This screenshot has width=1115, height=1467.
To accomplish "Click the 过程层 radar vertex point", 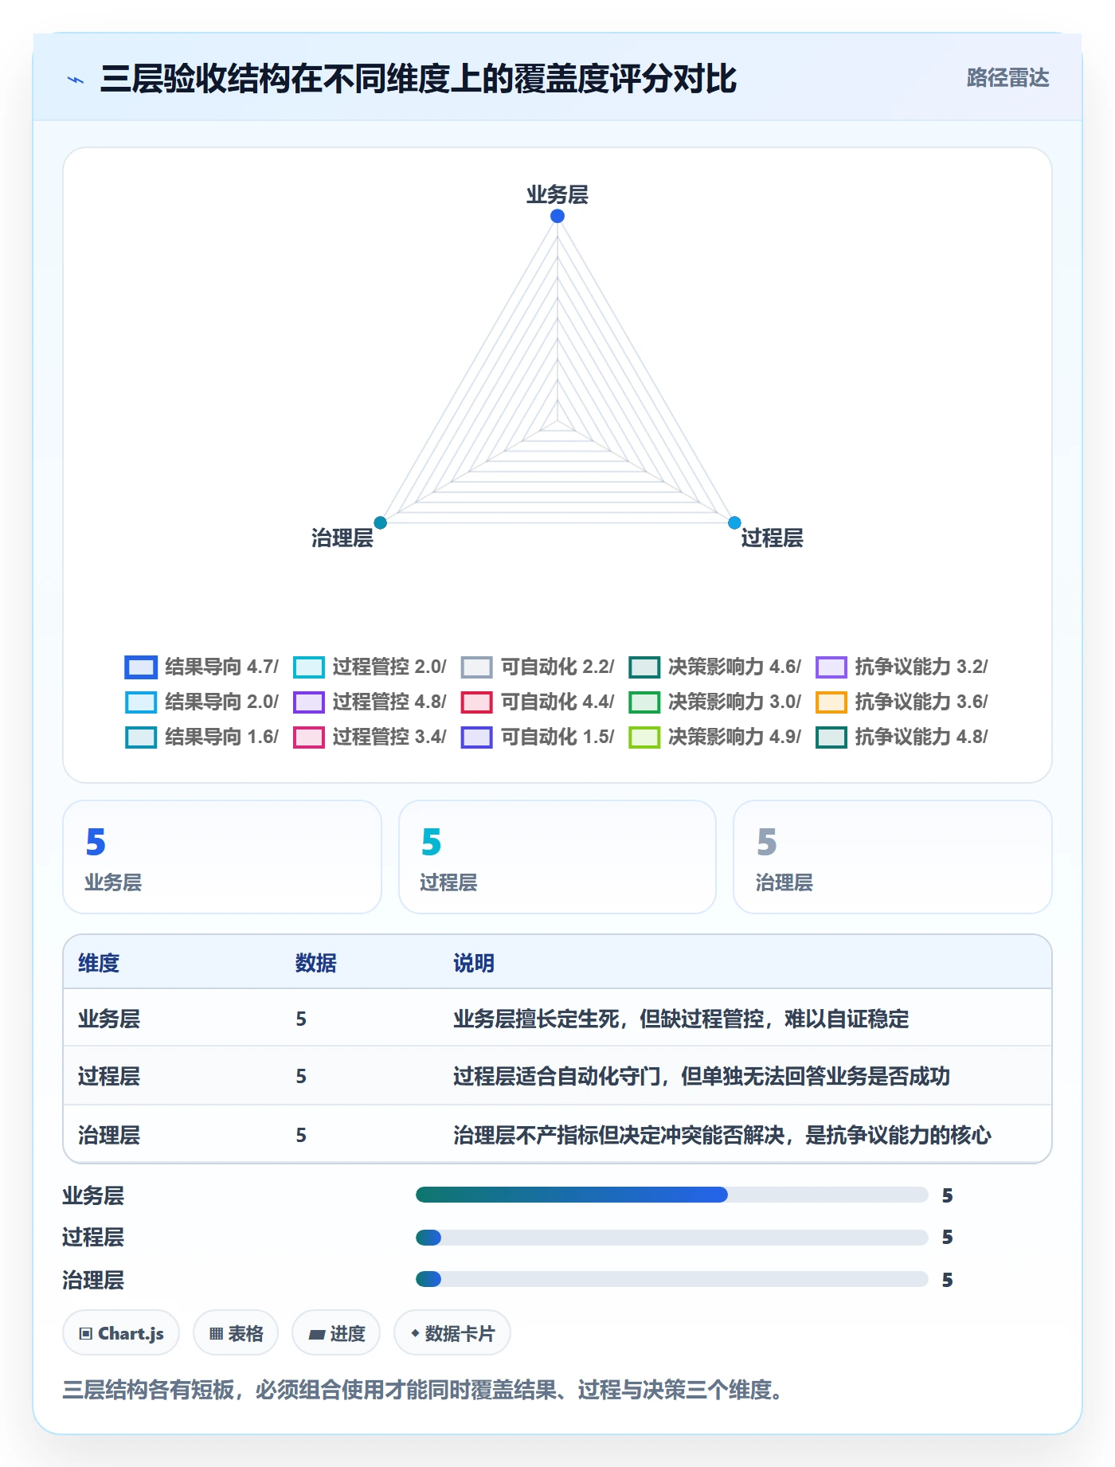I will click(x=734, y=522).
